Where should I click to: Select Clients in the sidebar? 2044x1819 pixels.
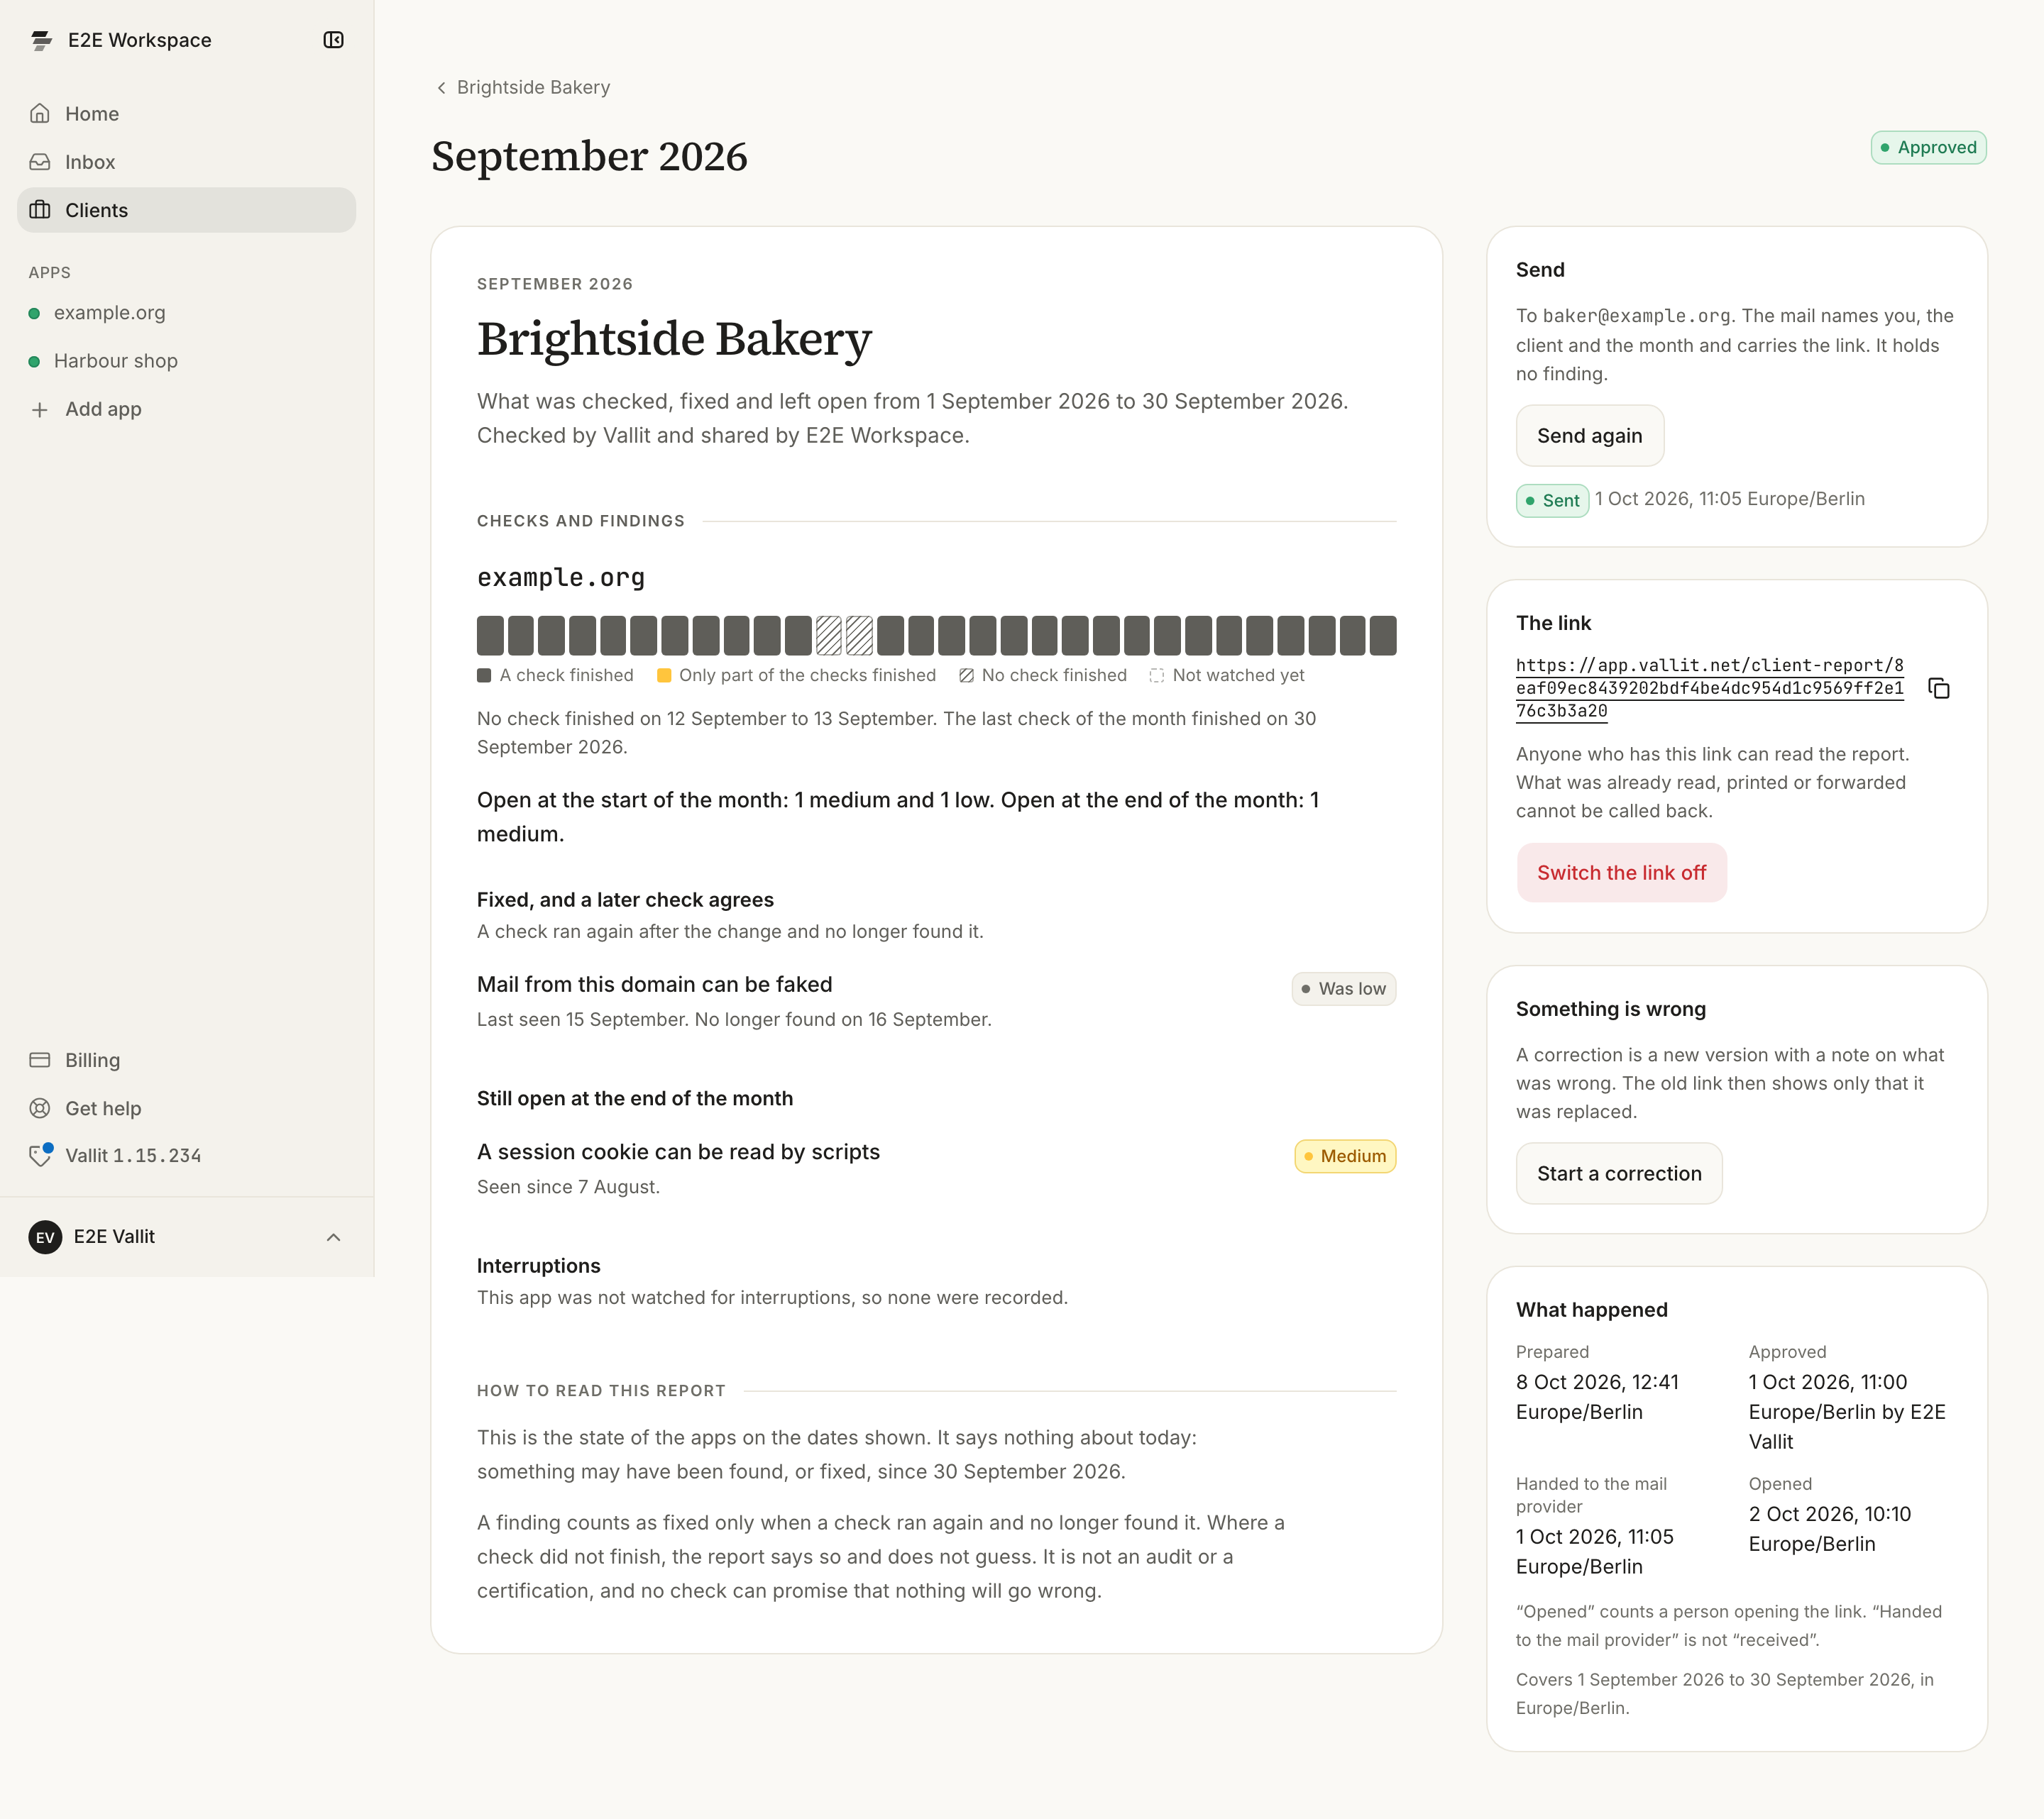coord(186,210)
